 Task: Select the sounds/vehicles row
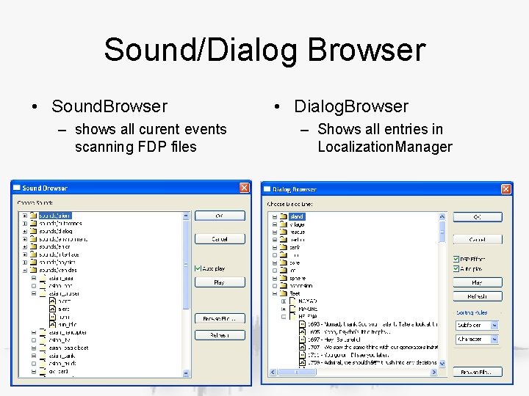click(58, 270)
